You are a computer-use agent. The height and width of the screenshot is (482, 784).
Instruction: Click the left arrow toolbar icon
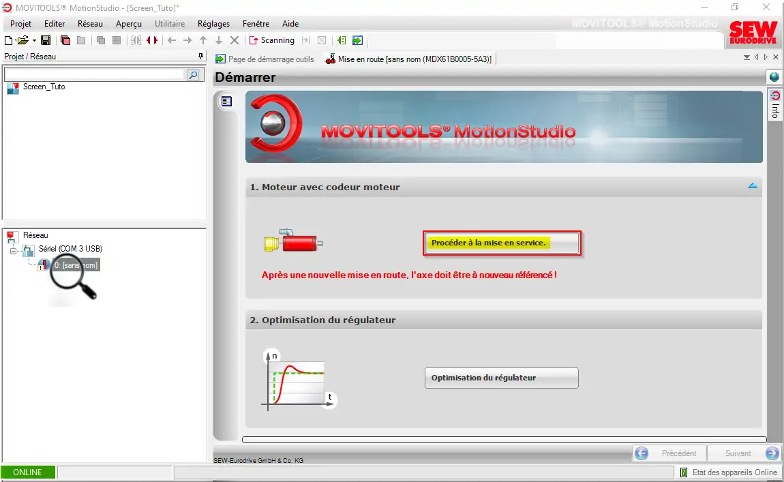172,40
